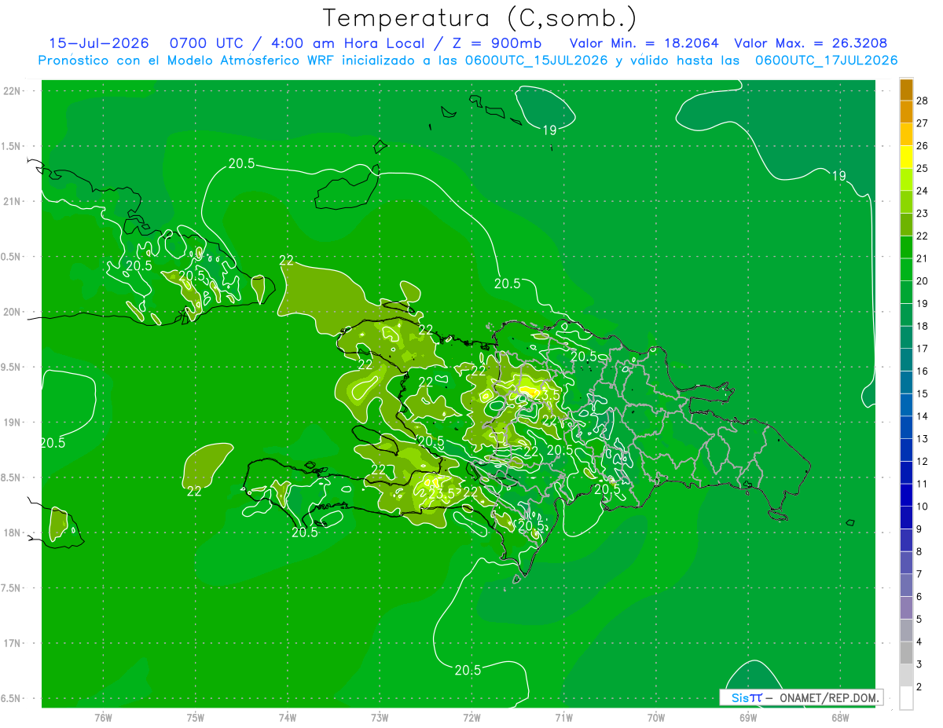Viewport: 943px width, 728px height.
Task: Click the "22N" latitude axis label
Action: point(11,90)
